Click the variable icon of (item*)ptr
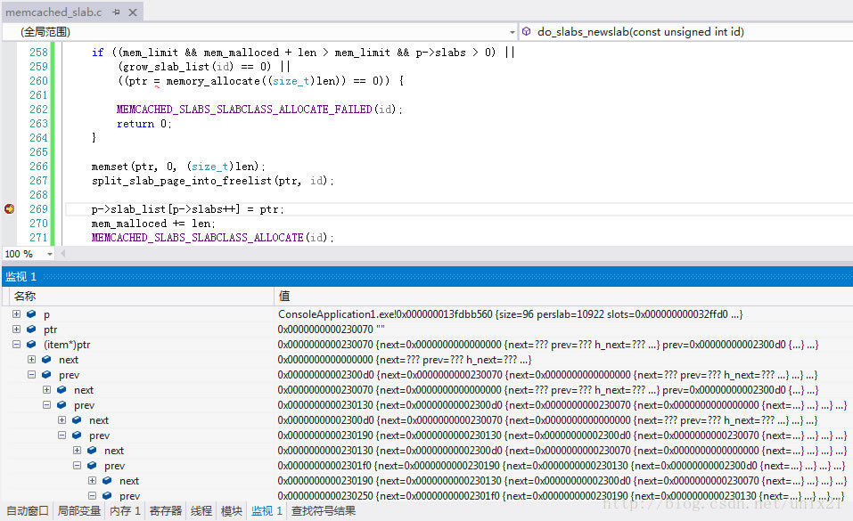853x521 pixels. click(x=31, y=345)
